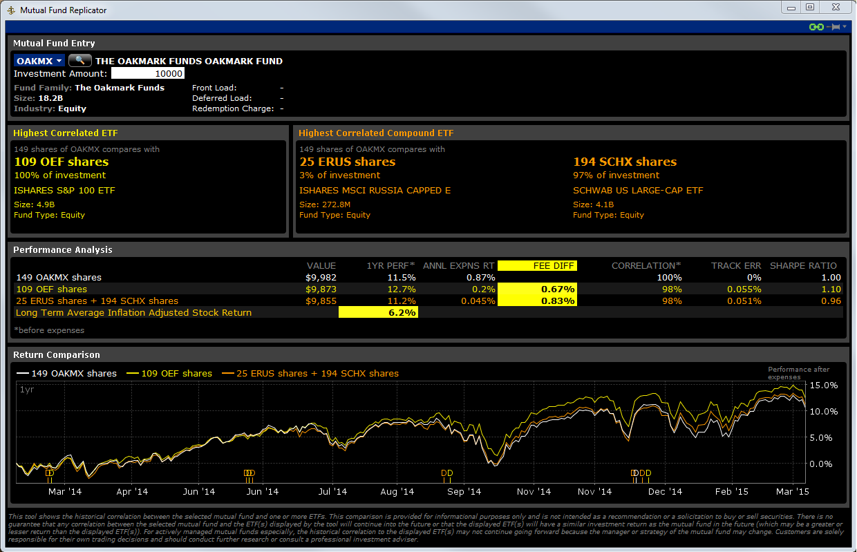Select the 1YR PERF* column header

(x=392, y=265)
